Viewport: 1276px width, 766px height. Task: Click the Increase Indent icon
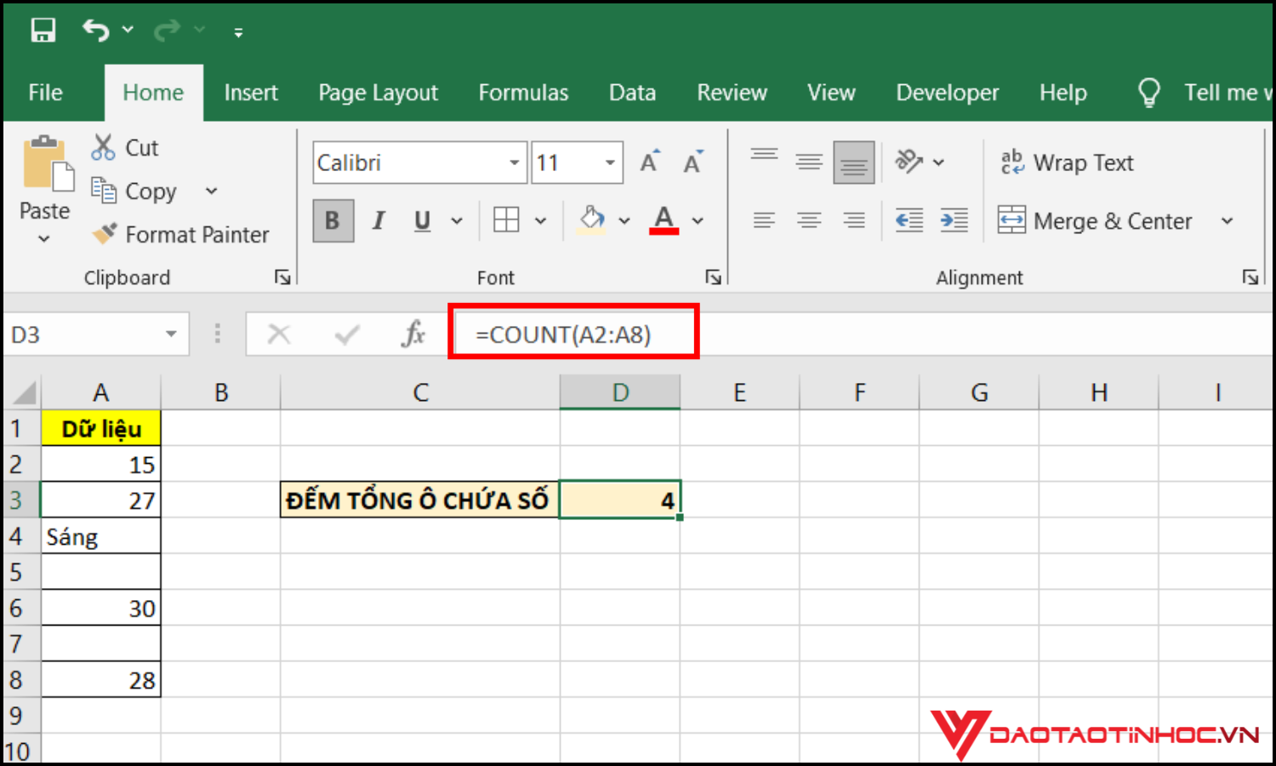pos(954,221)
